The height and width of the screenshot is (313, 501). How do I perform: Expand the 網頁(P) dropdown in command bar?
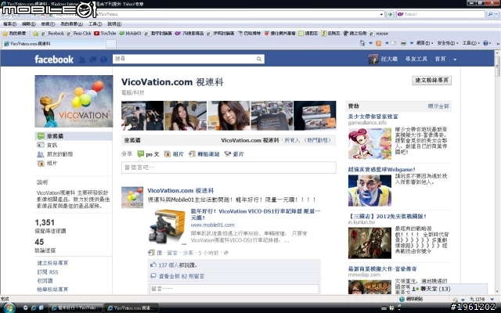(x=424, y=43)
